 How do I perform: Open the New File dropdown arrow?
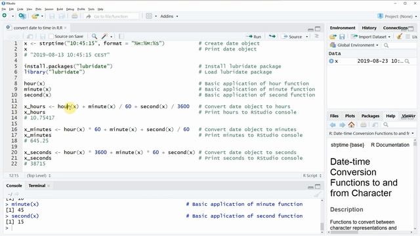12,16
